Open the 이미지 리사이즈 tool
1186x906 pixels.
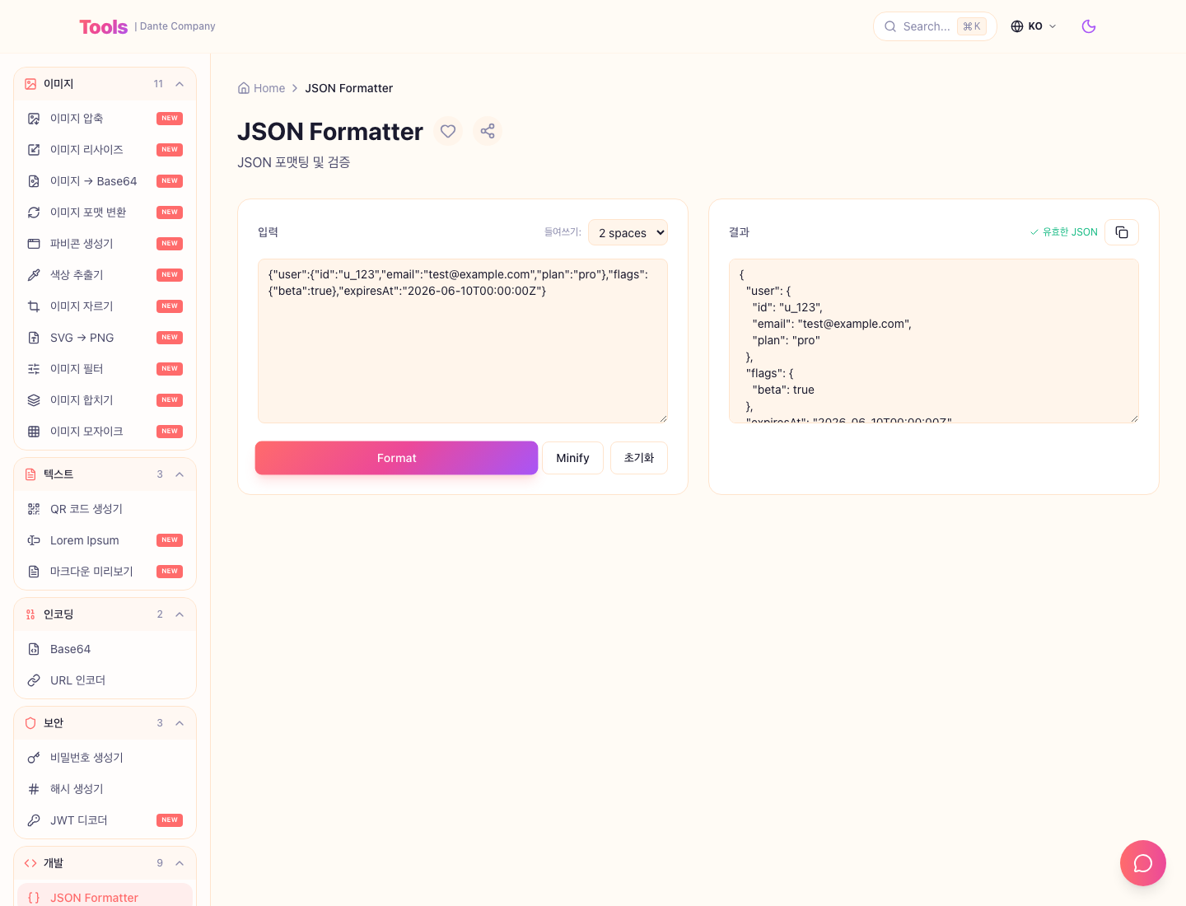click(x=105, y=150)
